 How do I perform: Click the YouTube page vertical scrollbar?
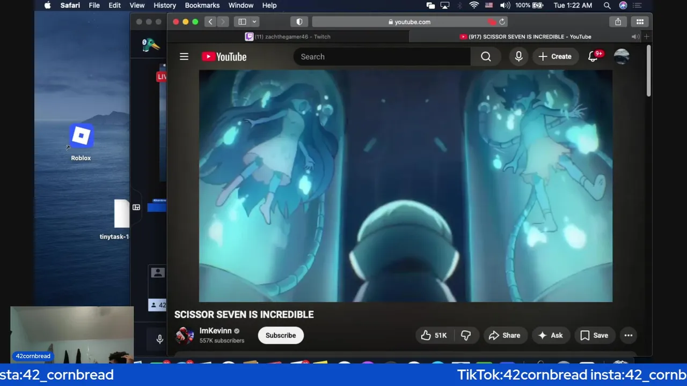click(648, 71)
